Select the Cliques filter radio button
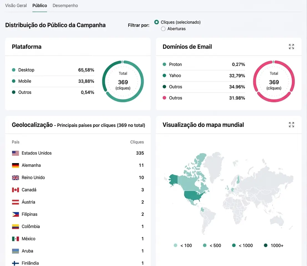 pos(156,22)
